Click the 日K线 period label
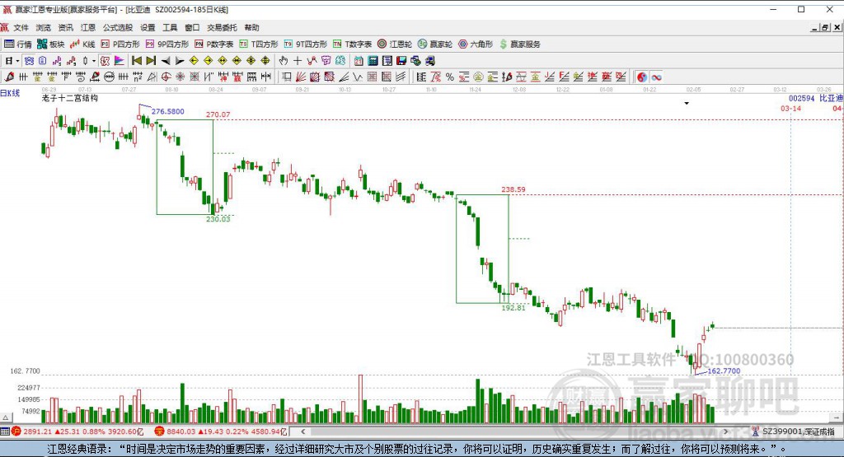Image resolution: width=844 pixels, height=457 pixels. tap(10, 93)
